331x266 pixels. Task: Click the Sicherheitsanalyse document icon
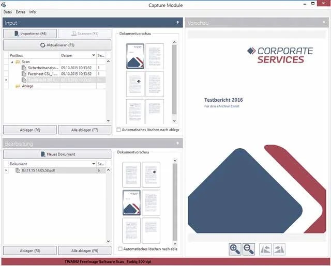tap(24, 68)
